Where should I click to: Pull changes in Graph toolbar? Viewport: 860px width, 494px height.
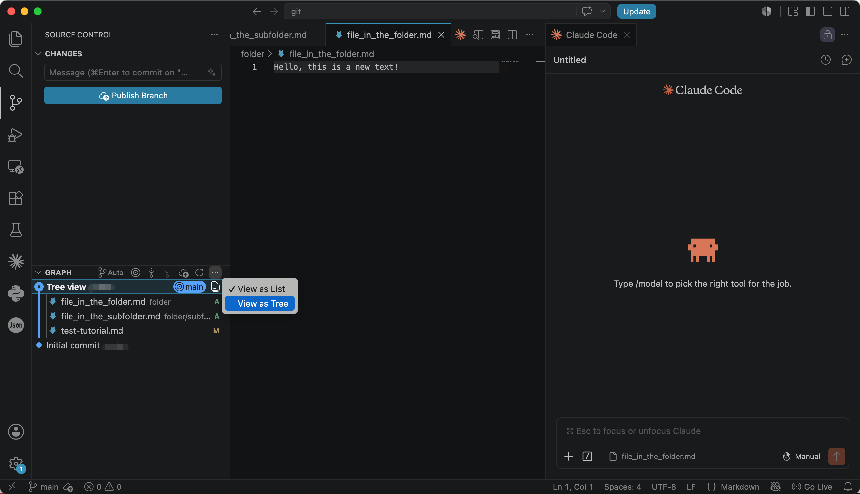(x=167, y=272)
